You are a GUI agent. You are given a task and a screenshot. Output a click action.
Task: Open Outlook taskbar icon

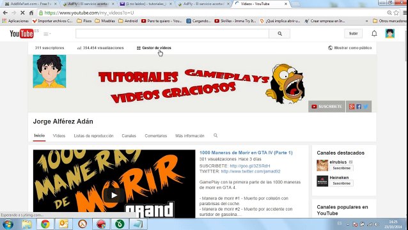(x=63, y=224)
